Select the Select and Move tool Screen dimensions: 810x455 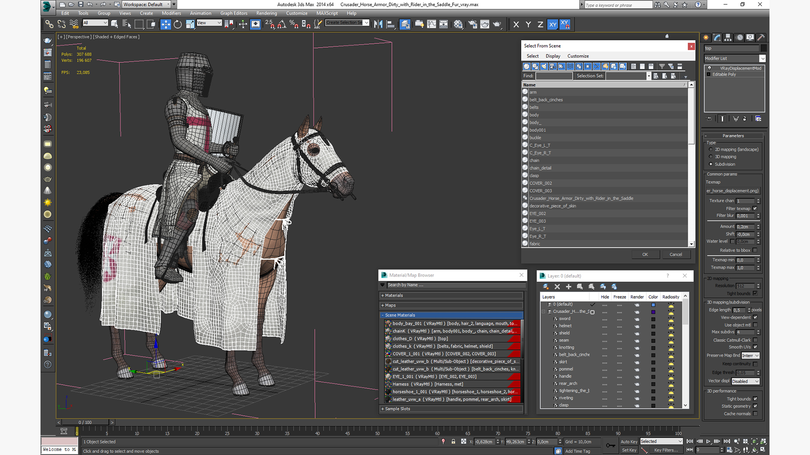click(166, 24)
